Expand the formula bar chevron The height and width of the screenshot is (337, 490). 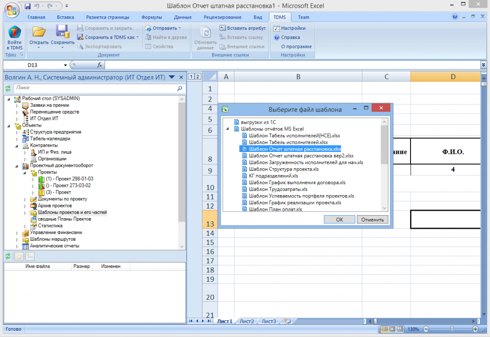[483, 65]
